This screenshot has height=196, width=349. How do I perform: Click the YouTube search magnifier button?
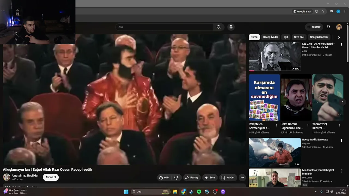coord(219,27)
